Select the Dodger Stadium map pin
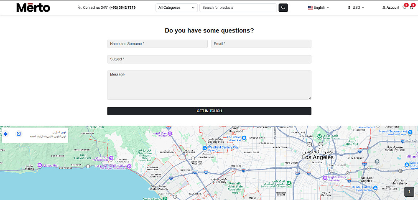The height and width of the screenshot is (200, 418). pos(319,137)
